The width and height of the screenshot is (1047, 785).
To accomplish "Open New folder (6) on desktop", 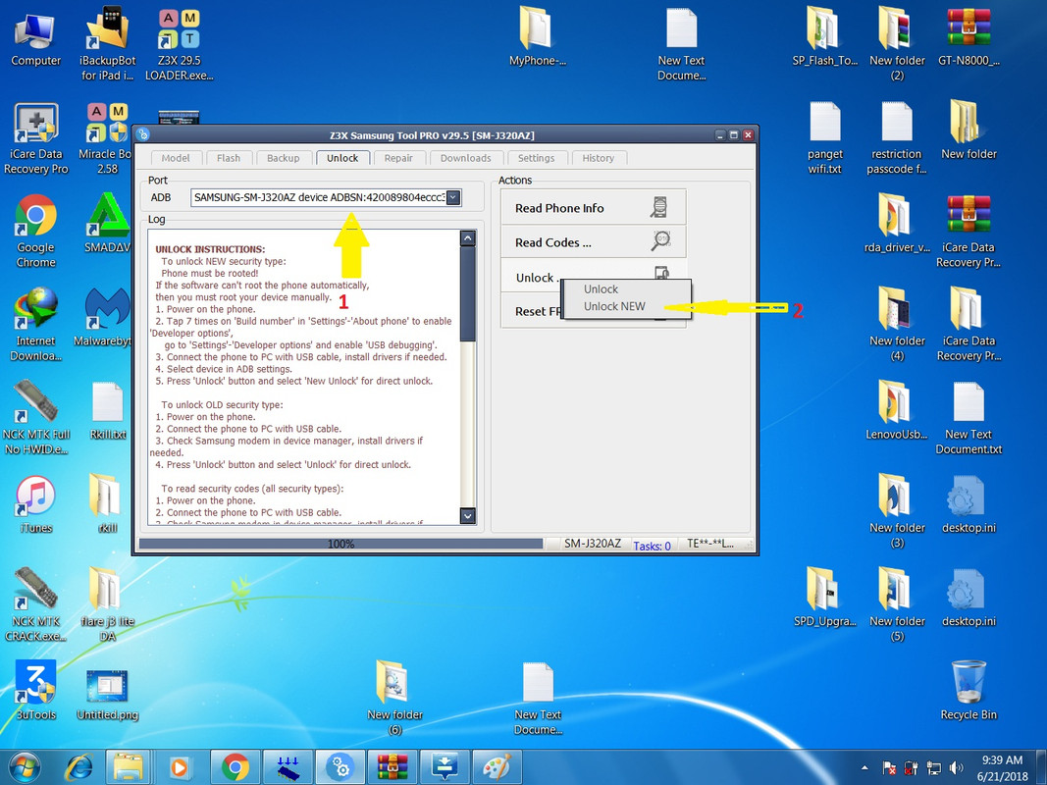I will (393, 699).
